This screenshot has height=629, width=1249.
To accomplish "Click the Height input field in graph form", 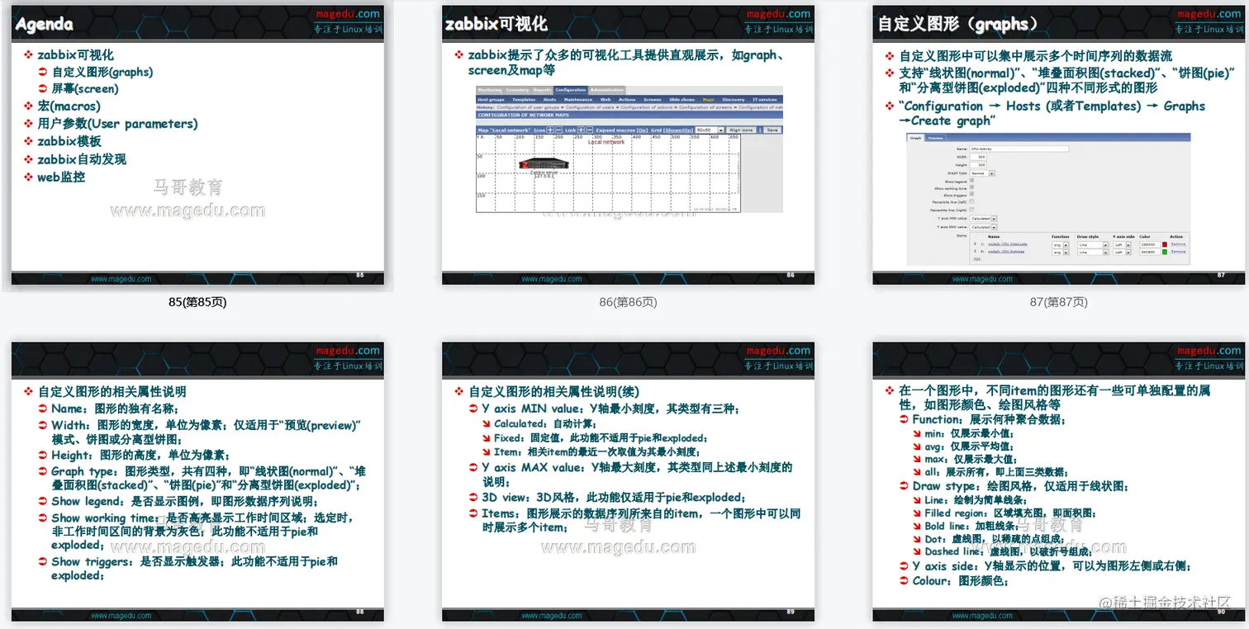I will tap(978, 165).
